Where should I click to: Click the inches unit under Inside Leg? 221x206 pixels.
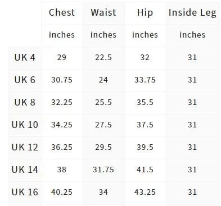pos(192,35)
